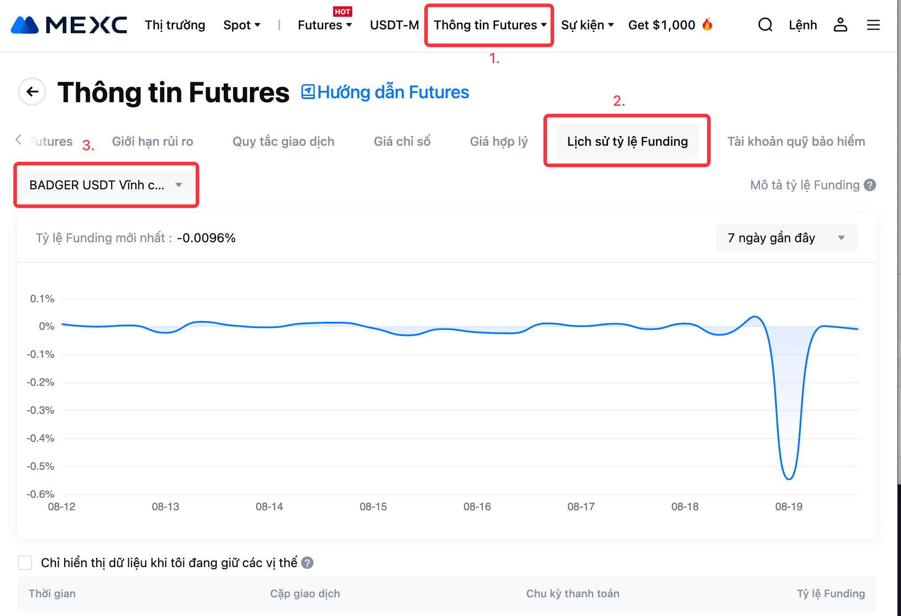The image size is (901, 616).
Task: Open the user profile icon
Action: tap(840, 25)
